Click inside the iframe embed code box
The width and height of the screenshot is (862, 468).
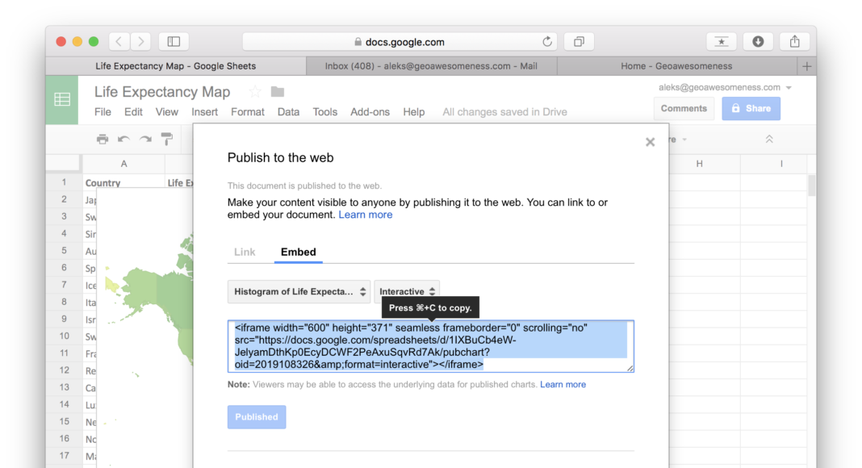point(430,346)
